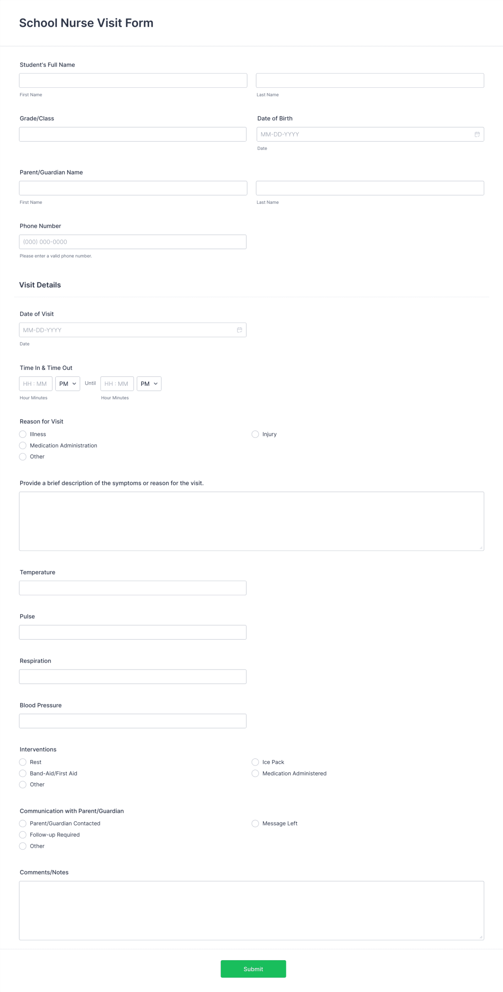Click the symptoms description text area
503x992 pixels.
click(251, 520)
